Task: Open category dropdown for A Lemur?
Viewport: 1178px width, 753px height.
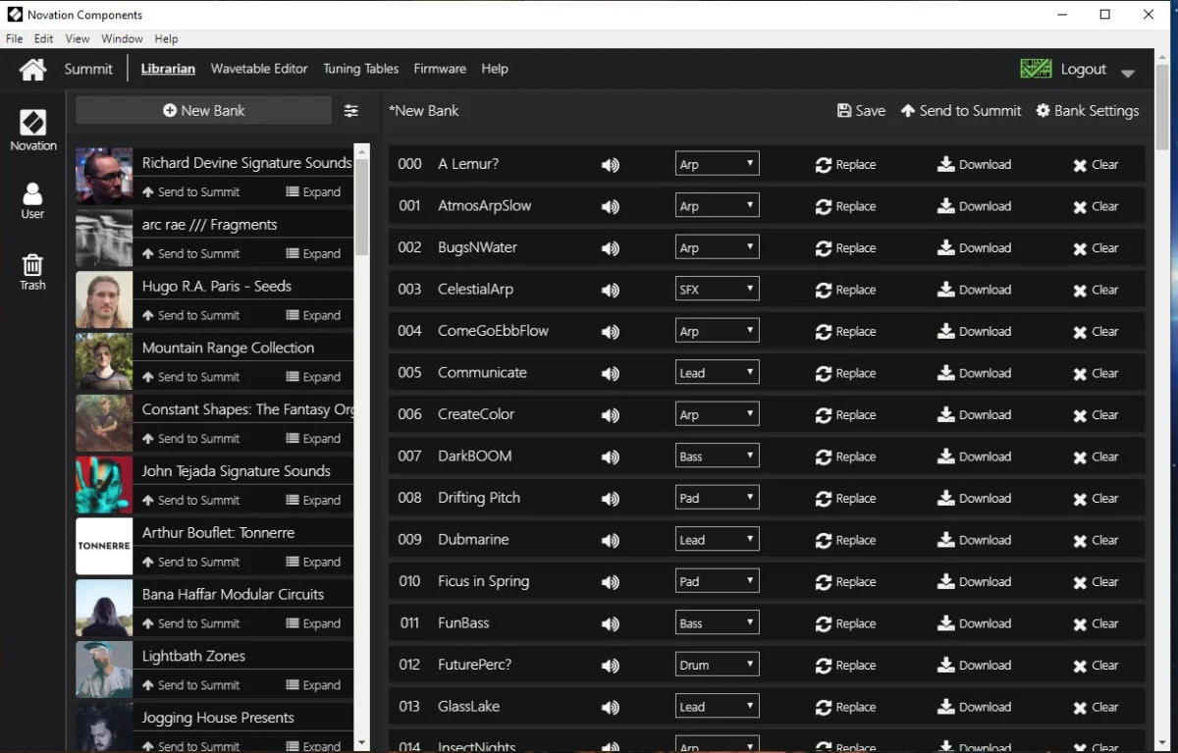Action: coord(718,164)
